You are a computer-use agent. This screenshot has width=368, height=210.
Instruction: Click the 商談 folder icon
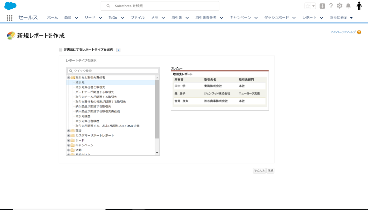tap(73, 131)
